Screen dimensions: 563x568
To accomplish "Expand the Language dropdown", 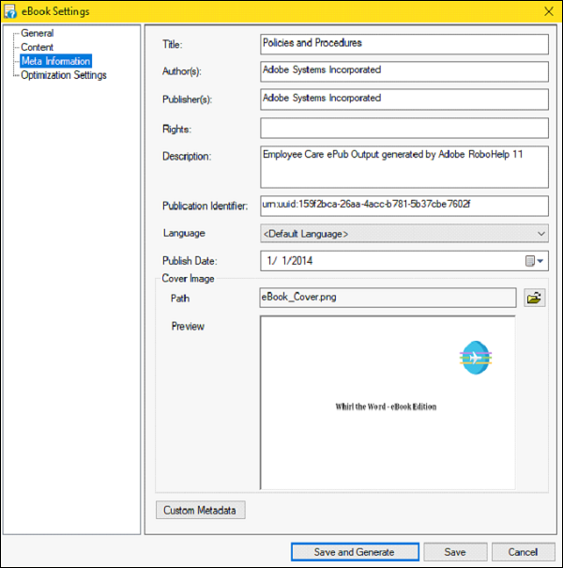I will click(x=403, y=233).
